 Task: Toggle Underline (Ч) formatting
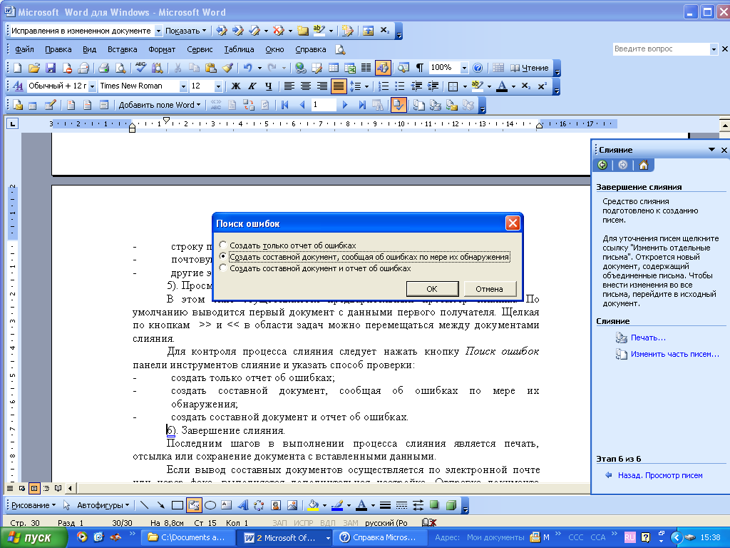point(269,86)
